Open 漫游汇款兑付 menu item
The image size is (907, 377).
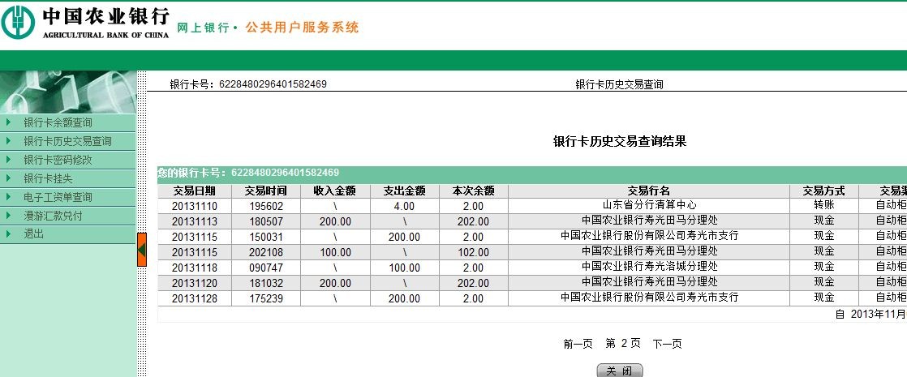tap(54, 216)
